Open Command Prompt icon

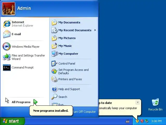coord(7,67)
